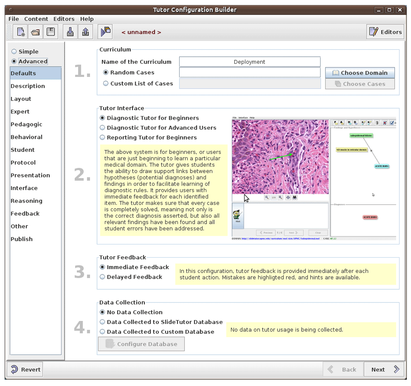Minimize the Tutor Configuration Builder window

379,10
